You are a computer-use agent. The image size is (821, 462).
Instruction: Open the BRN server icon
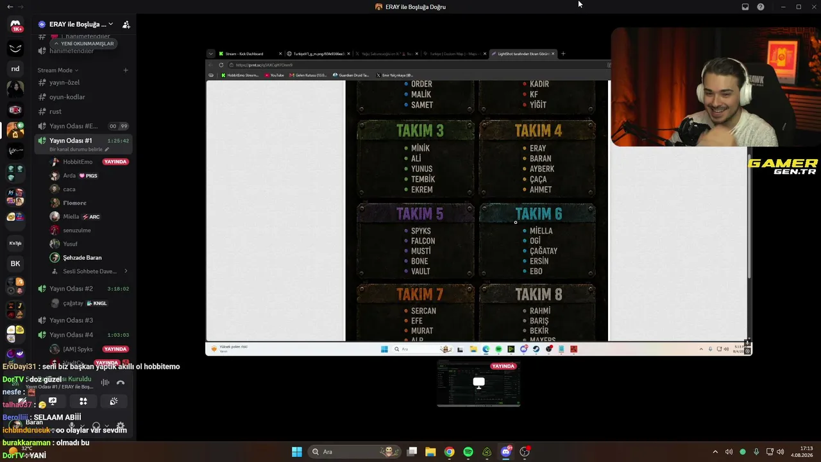(15, 110)
